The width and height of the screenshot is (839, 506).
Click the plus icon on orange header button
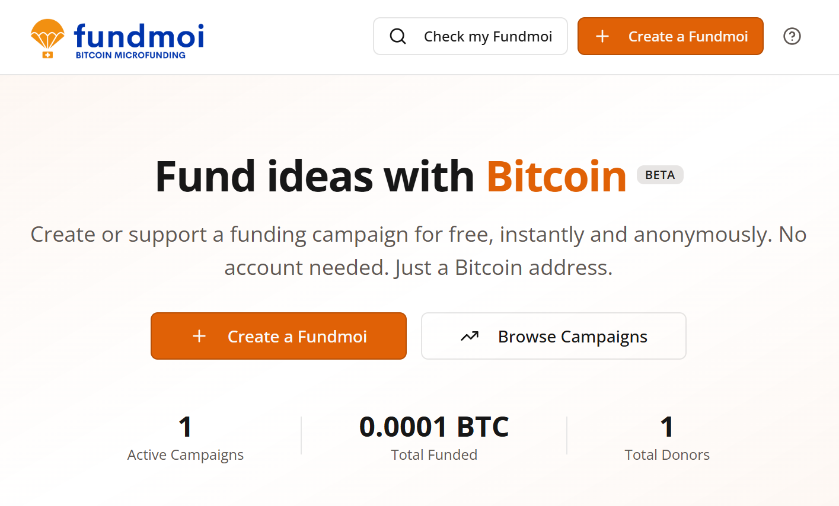602,36
